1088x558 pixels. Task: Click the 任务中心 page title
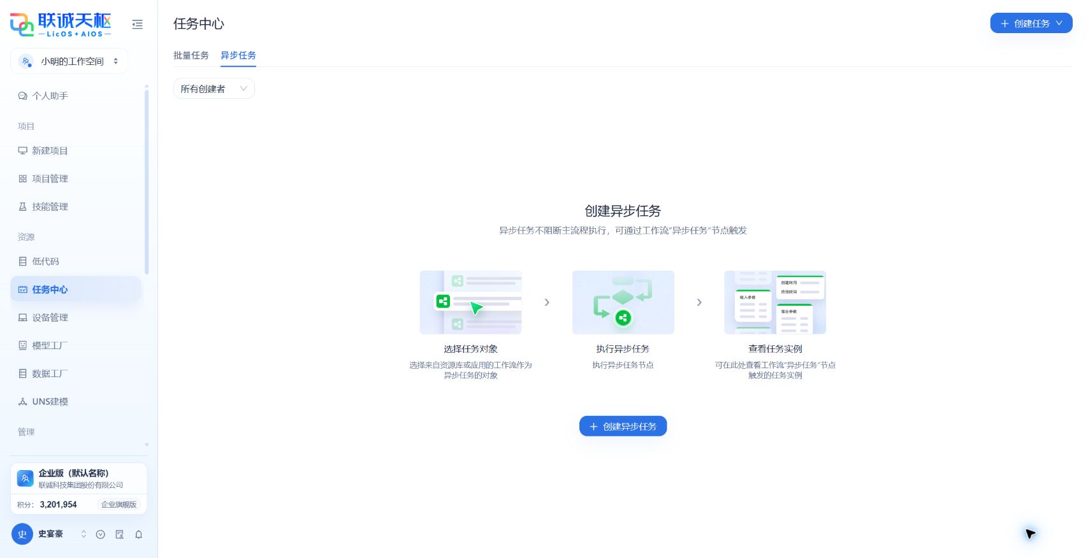tap(199, 24)
